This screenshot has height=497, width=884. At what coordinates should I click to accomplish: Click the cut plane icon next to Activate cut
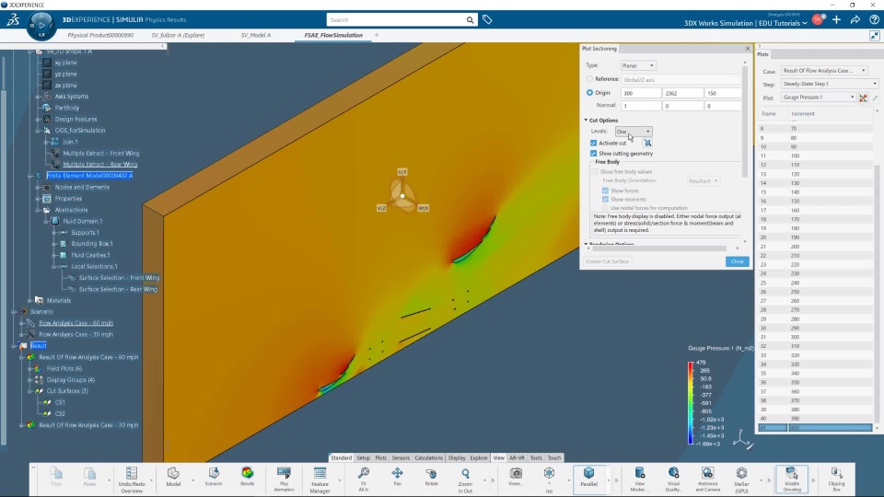(x=647, y=144)
